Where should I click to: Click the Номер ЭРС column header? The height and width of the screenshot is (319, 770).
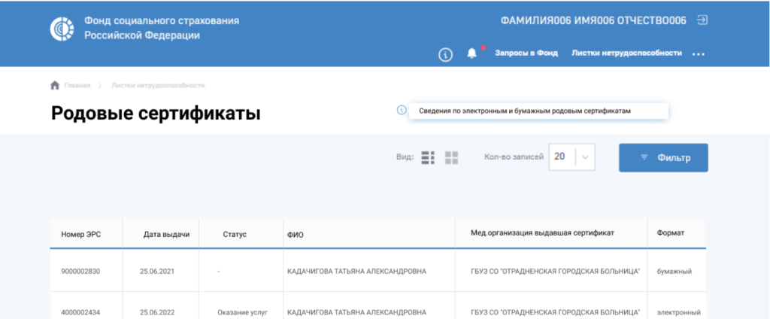(x=81, y=235)
